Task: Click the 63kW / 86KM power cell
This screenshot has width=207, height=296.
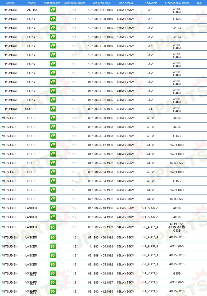Action: pyautogui.click(x=125, y=10)
